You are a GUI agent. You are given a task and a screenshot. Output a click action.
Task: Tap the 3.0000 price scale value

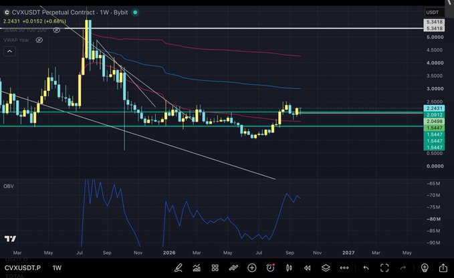click(435, 88)
